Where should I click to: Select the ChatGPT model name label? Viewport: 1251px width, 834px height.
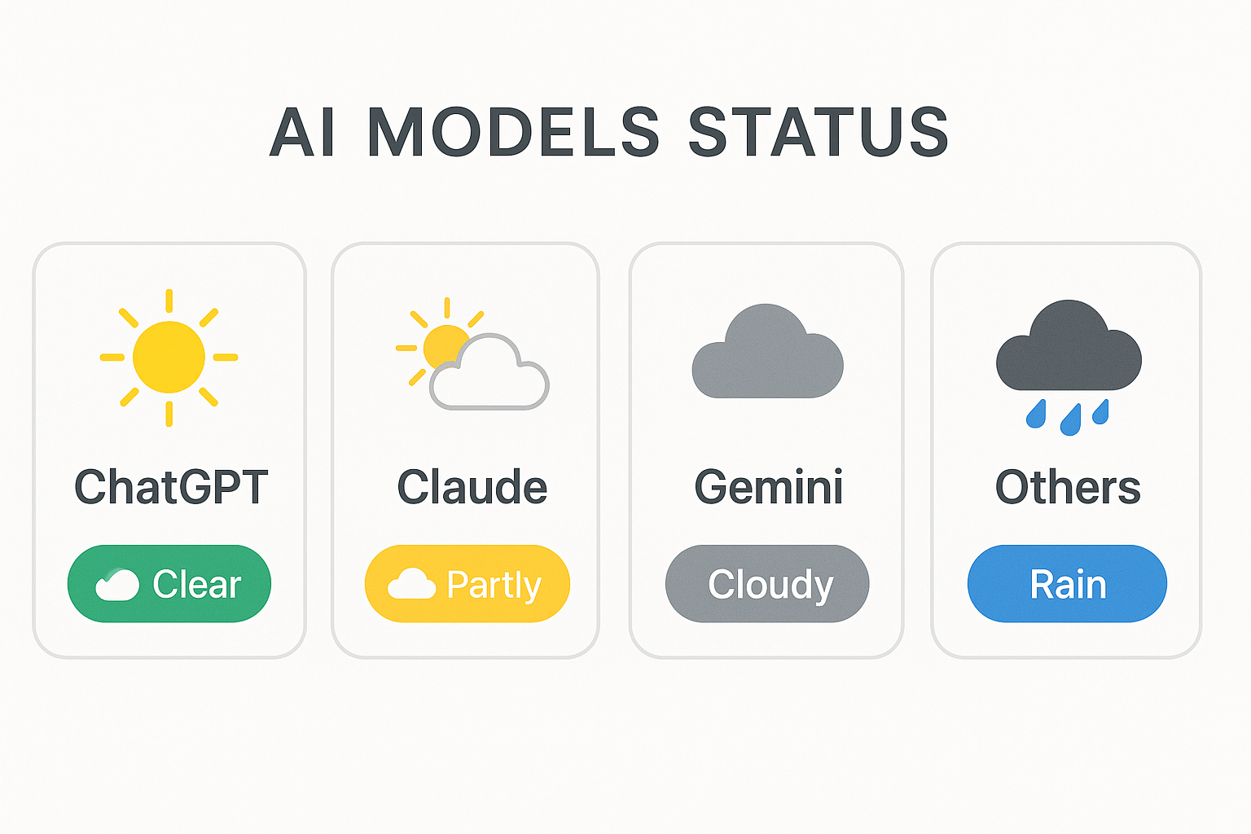[171, 487]
